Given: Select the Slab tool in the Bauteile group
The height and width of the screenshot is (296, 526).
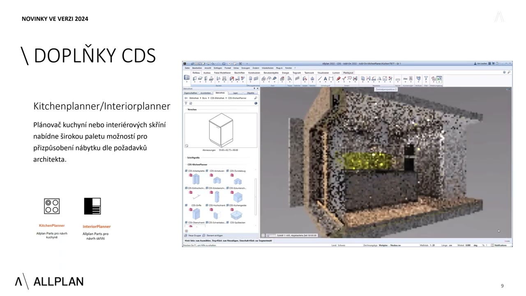Looking at the screenshot, I should tap(200, 79).
